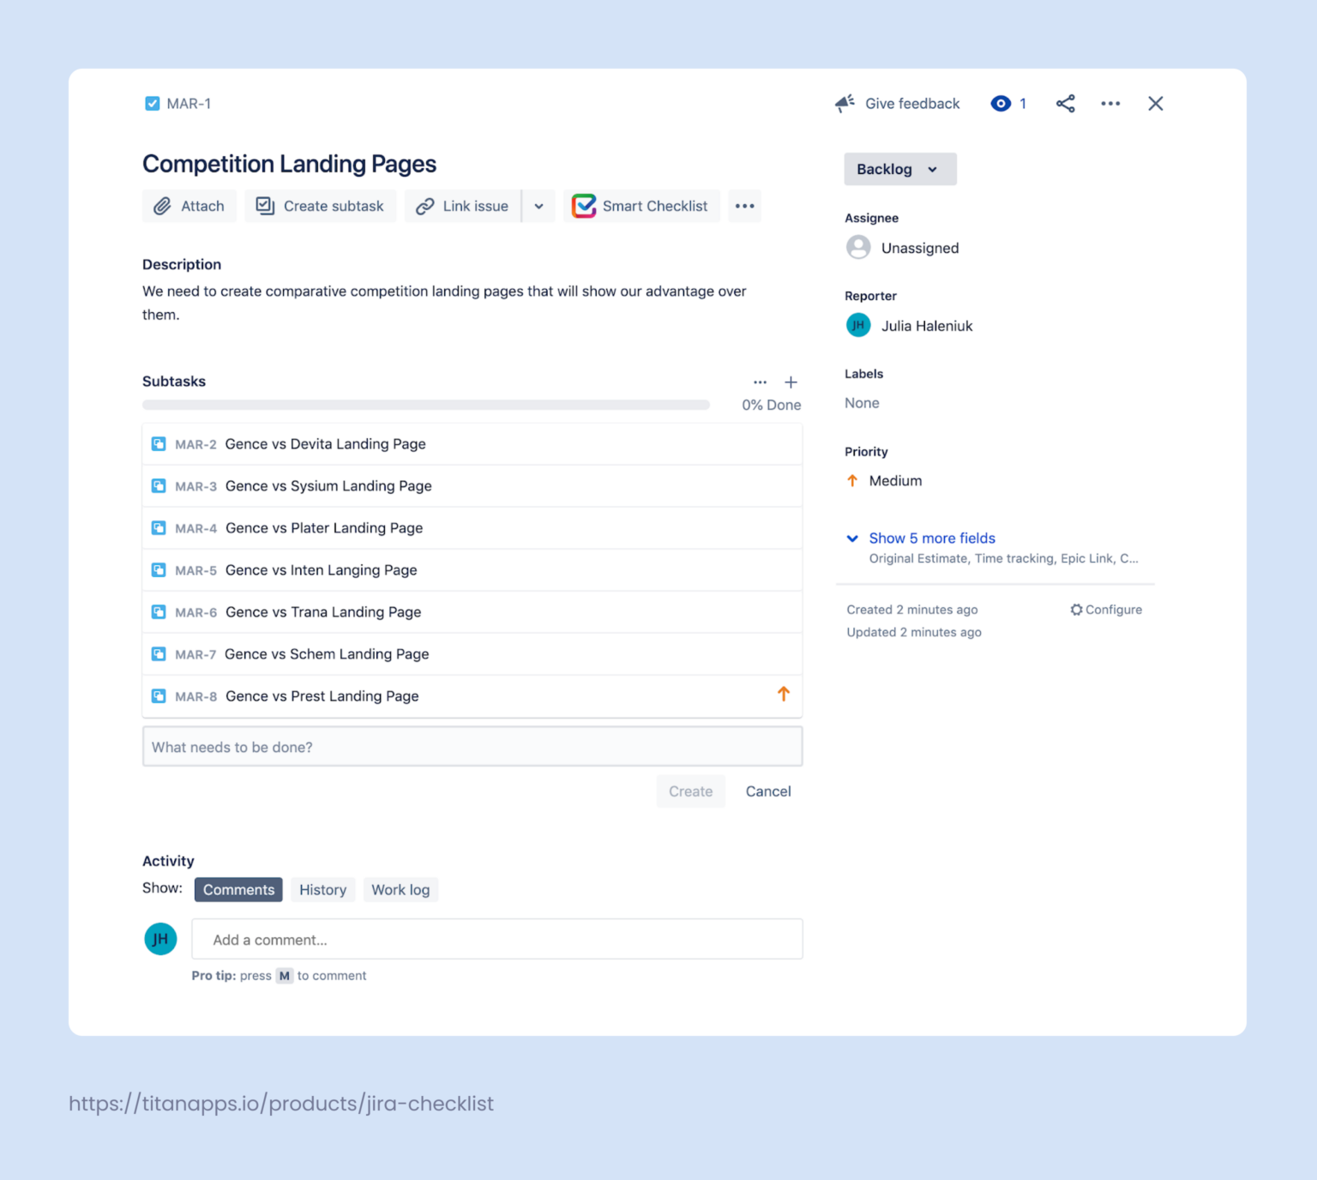
Task: Click the share icon in the header
Action: [1065, 104]
